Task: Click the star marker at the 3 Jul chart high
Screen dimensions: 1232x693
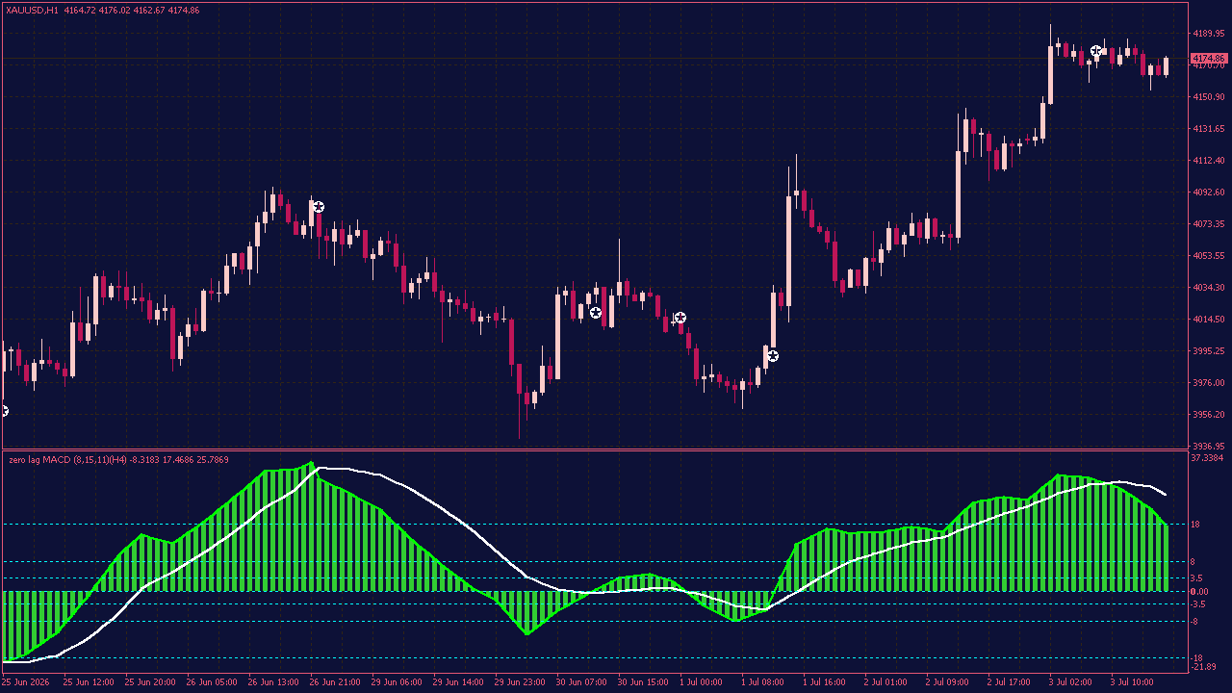Action: click(x=1096, y=50)
